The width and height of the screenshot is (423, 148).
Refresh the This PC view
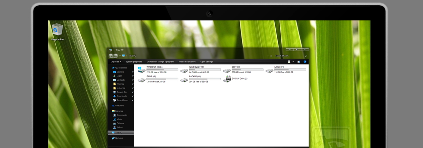point(271,56)
